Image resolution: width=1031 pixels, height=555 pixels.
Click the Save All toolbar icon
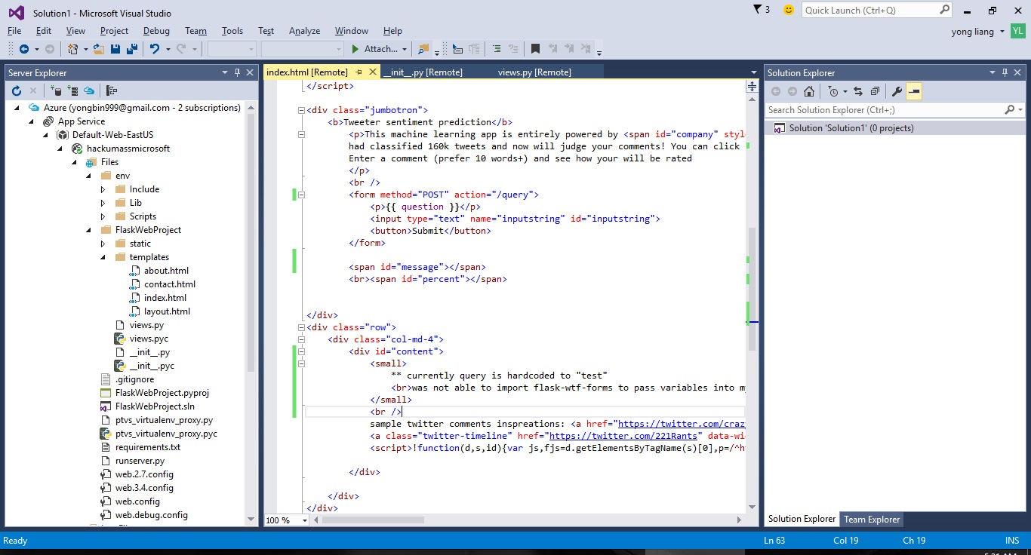(x=132, y=49)
